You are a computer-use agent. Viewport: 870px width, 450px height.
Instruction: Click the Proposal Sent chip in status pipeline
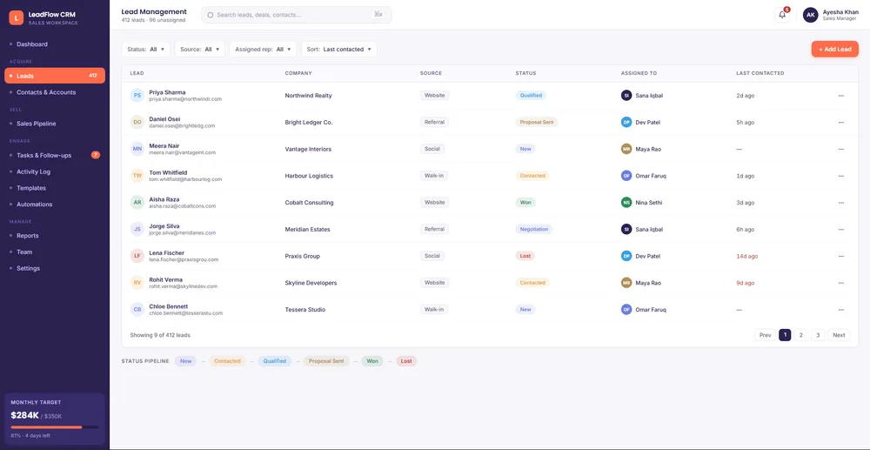(326, 361)
